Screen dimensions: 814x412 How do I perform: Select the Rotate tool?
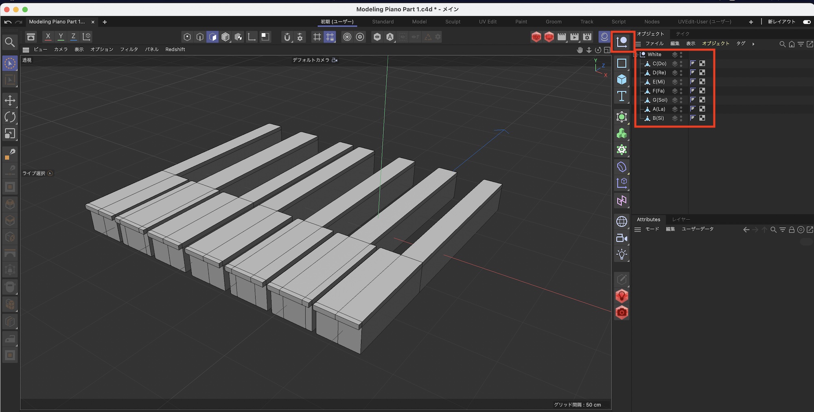[x=10, y=117]
